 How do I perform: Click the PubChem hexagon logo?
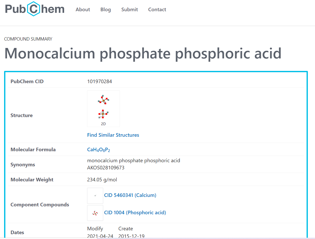click(34, 9)
